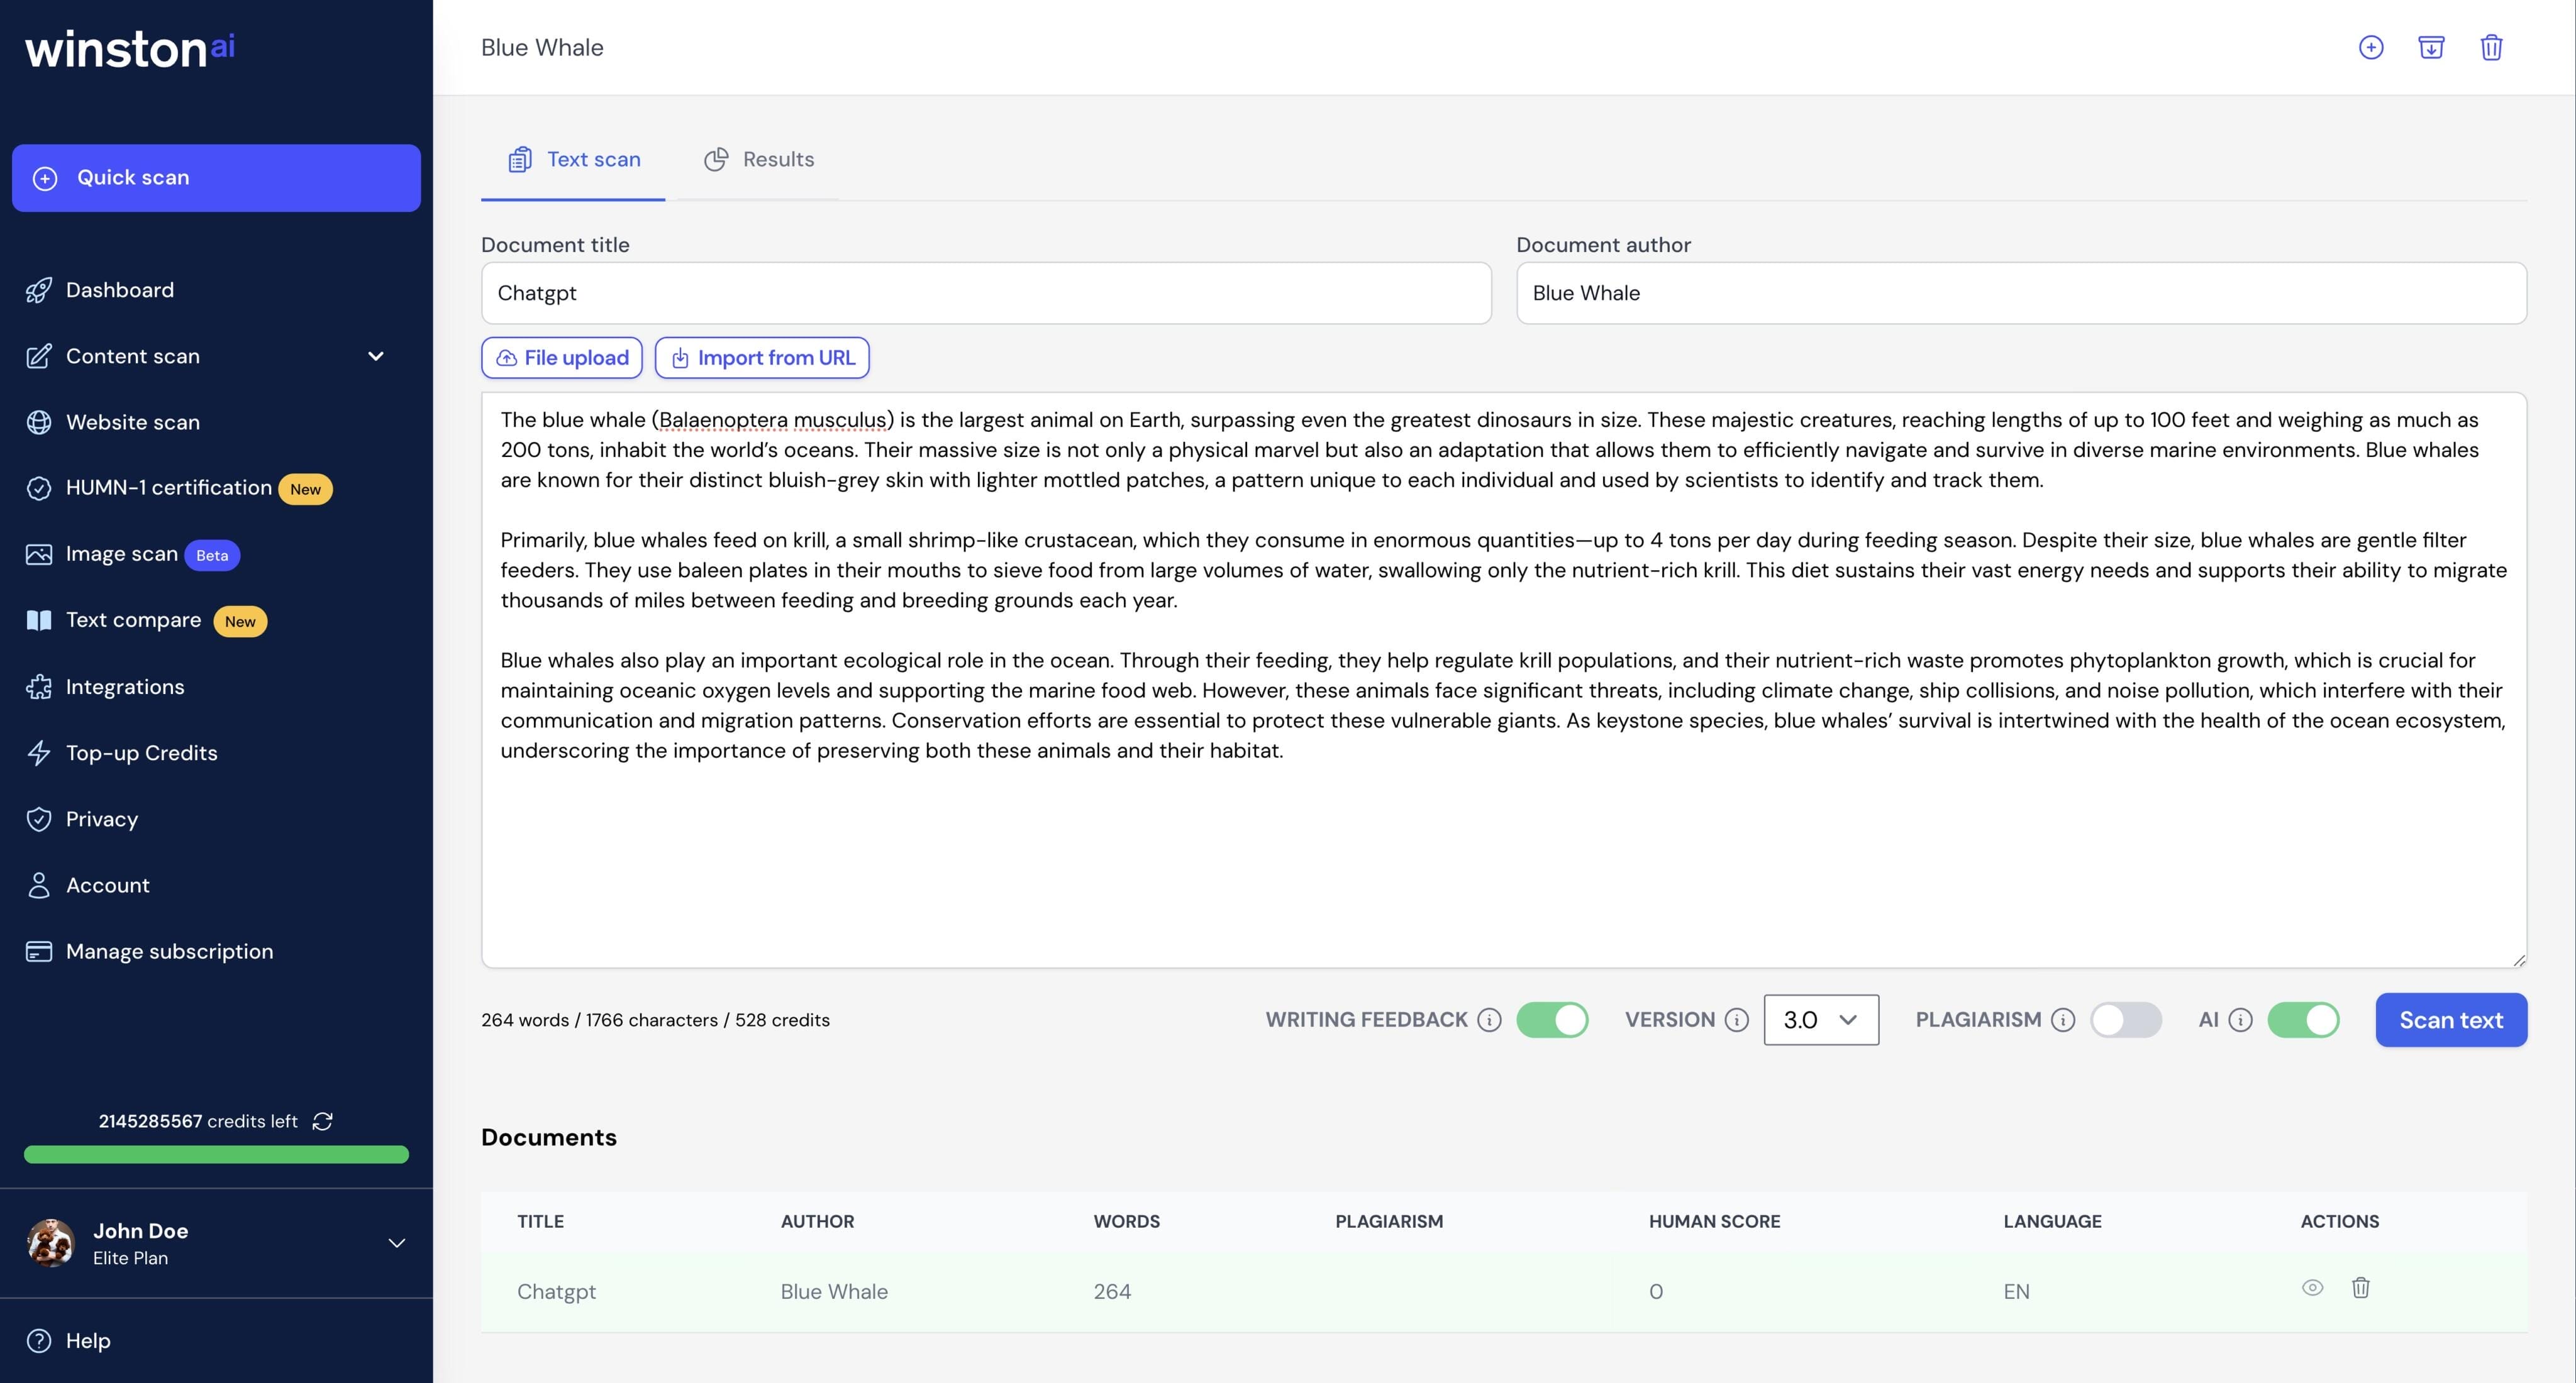Open the Website scan section
Viewport: 2576px width, 1383px height.
[131, 422]
